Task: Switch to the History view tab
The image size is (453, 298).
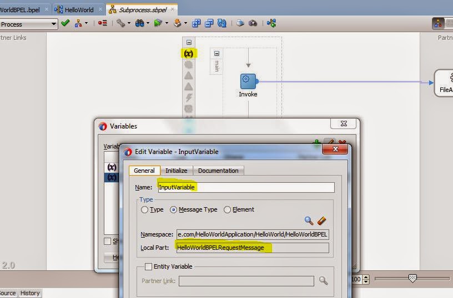Action: tap(30, 293)
